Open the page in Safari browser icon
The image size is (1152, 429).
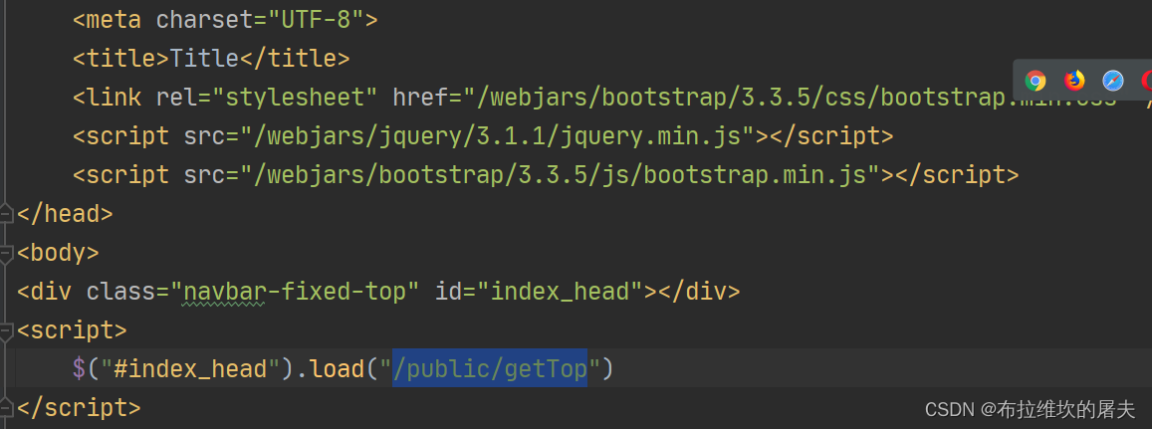tap(1113, 81)
